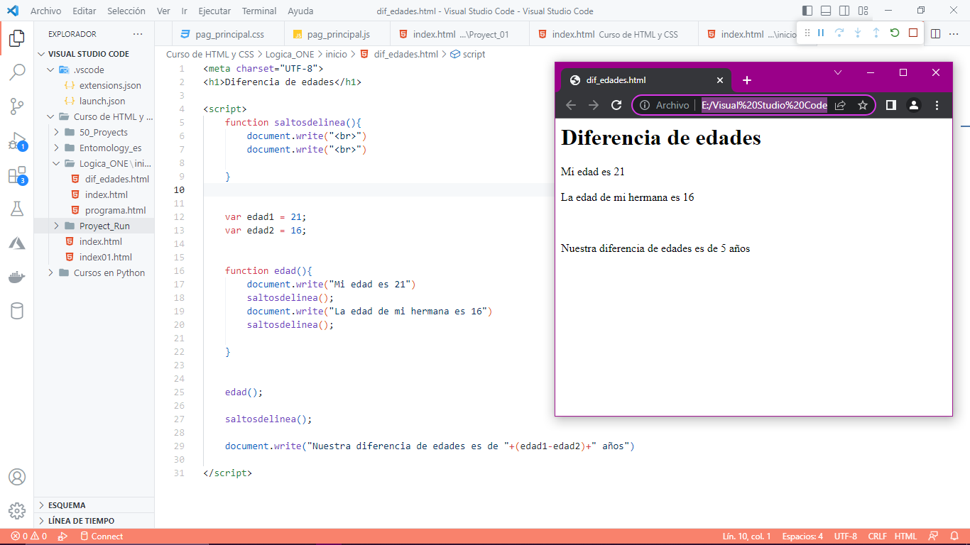This screenshot has width=970, height=545.
Task: Open programa.html in the explorer tree
Action: tap(115, 210)
